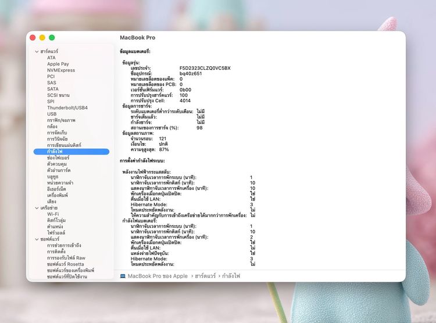Click the การตั้งค่ากำลังไฟระบบ heading
The height and width of the screenshot is (323, 436).
[x=142, y=161]
